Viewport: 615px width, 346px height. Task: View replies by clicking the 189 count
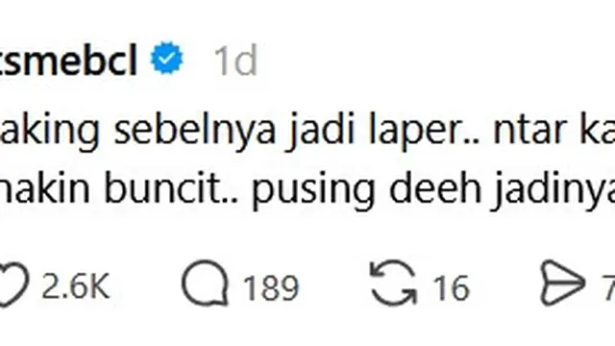pyautogui.click(x=271, y=287)
